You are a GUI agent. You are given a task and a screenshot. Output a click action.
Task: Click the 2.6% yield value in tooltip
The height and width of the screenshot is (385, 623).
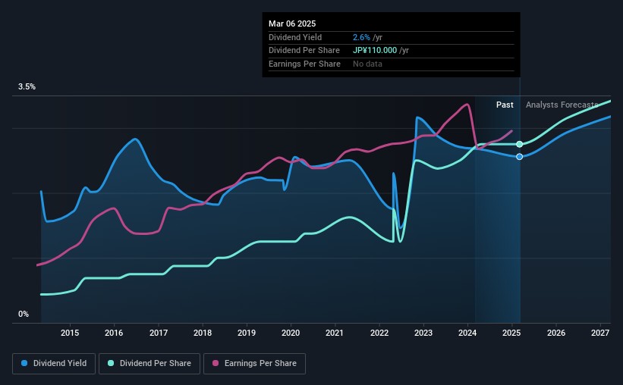pos(361,37)
